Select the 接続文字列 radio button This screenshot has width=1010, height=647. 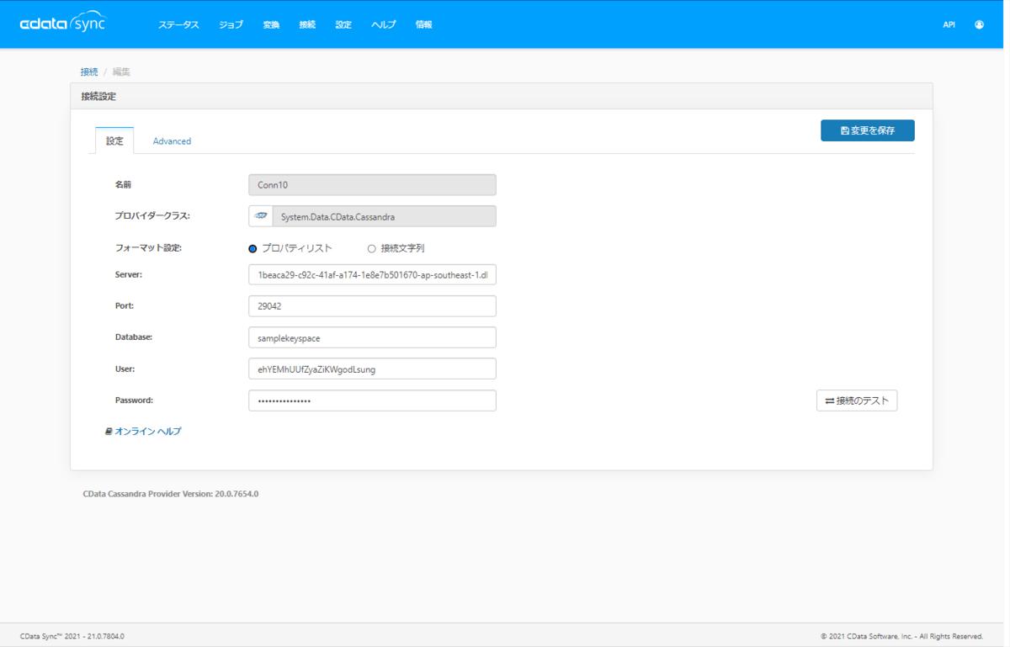pos(371,248)
